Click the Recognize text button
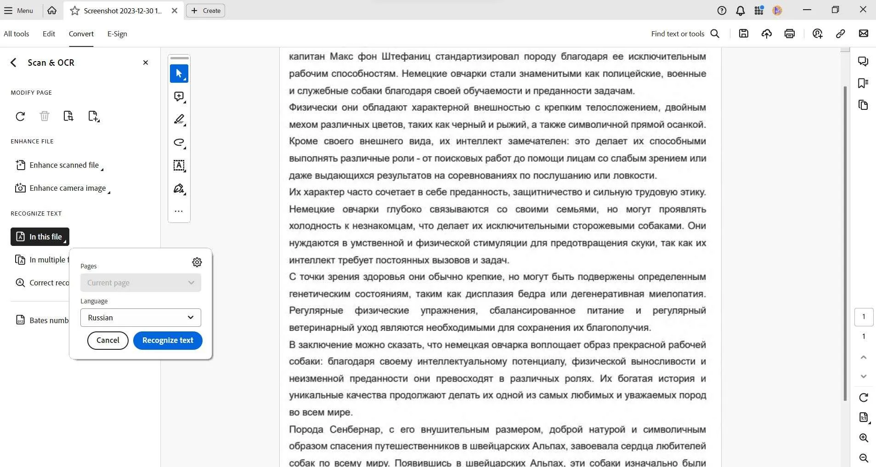 (x=167, y=340)
